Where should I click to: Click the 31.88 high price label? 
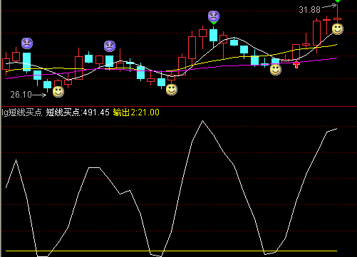tap(309, 10)
